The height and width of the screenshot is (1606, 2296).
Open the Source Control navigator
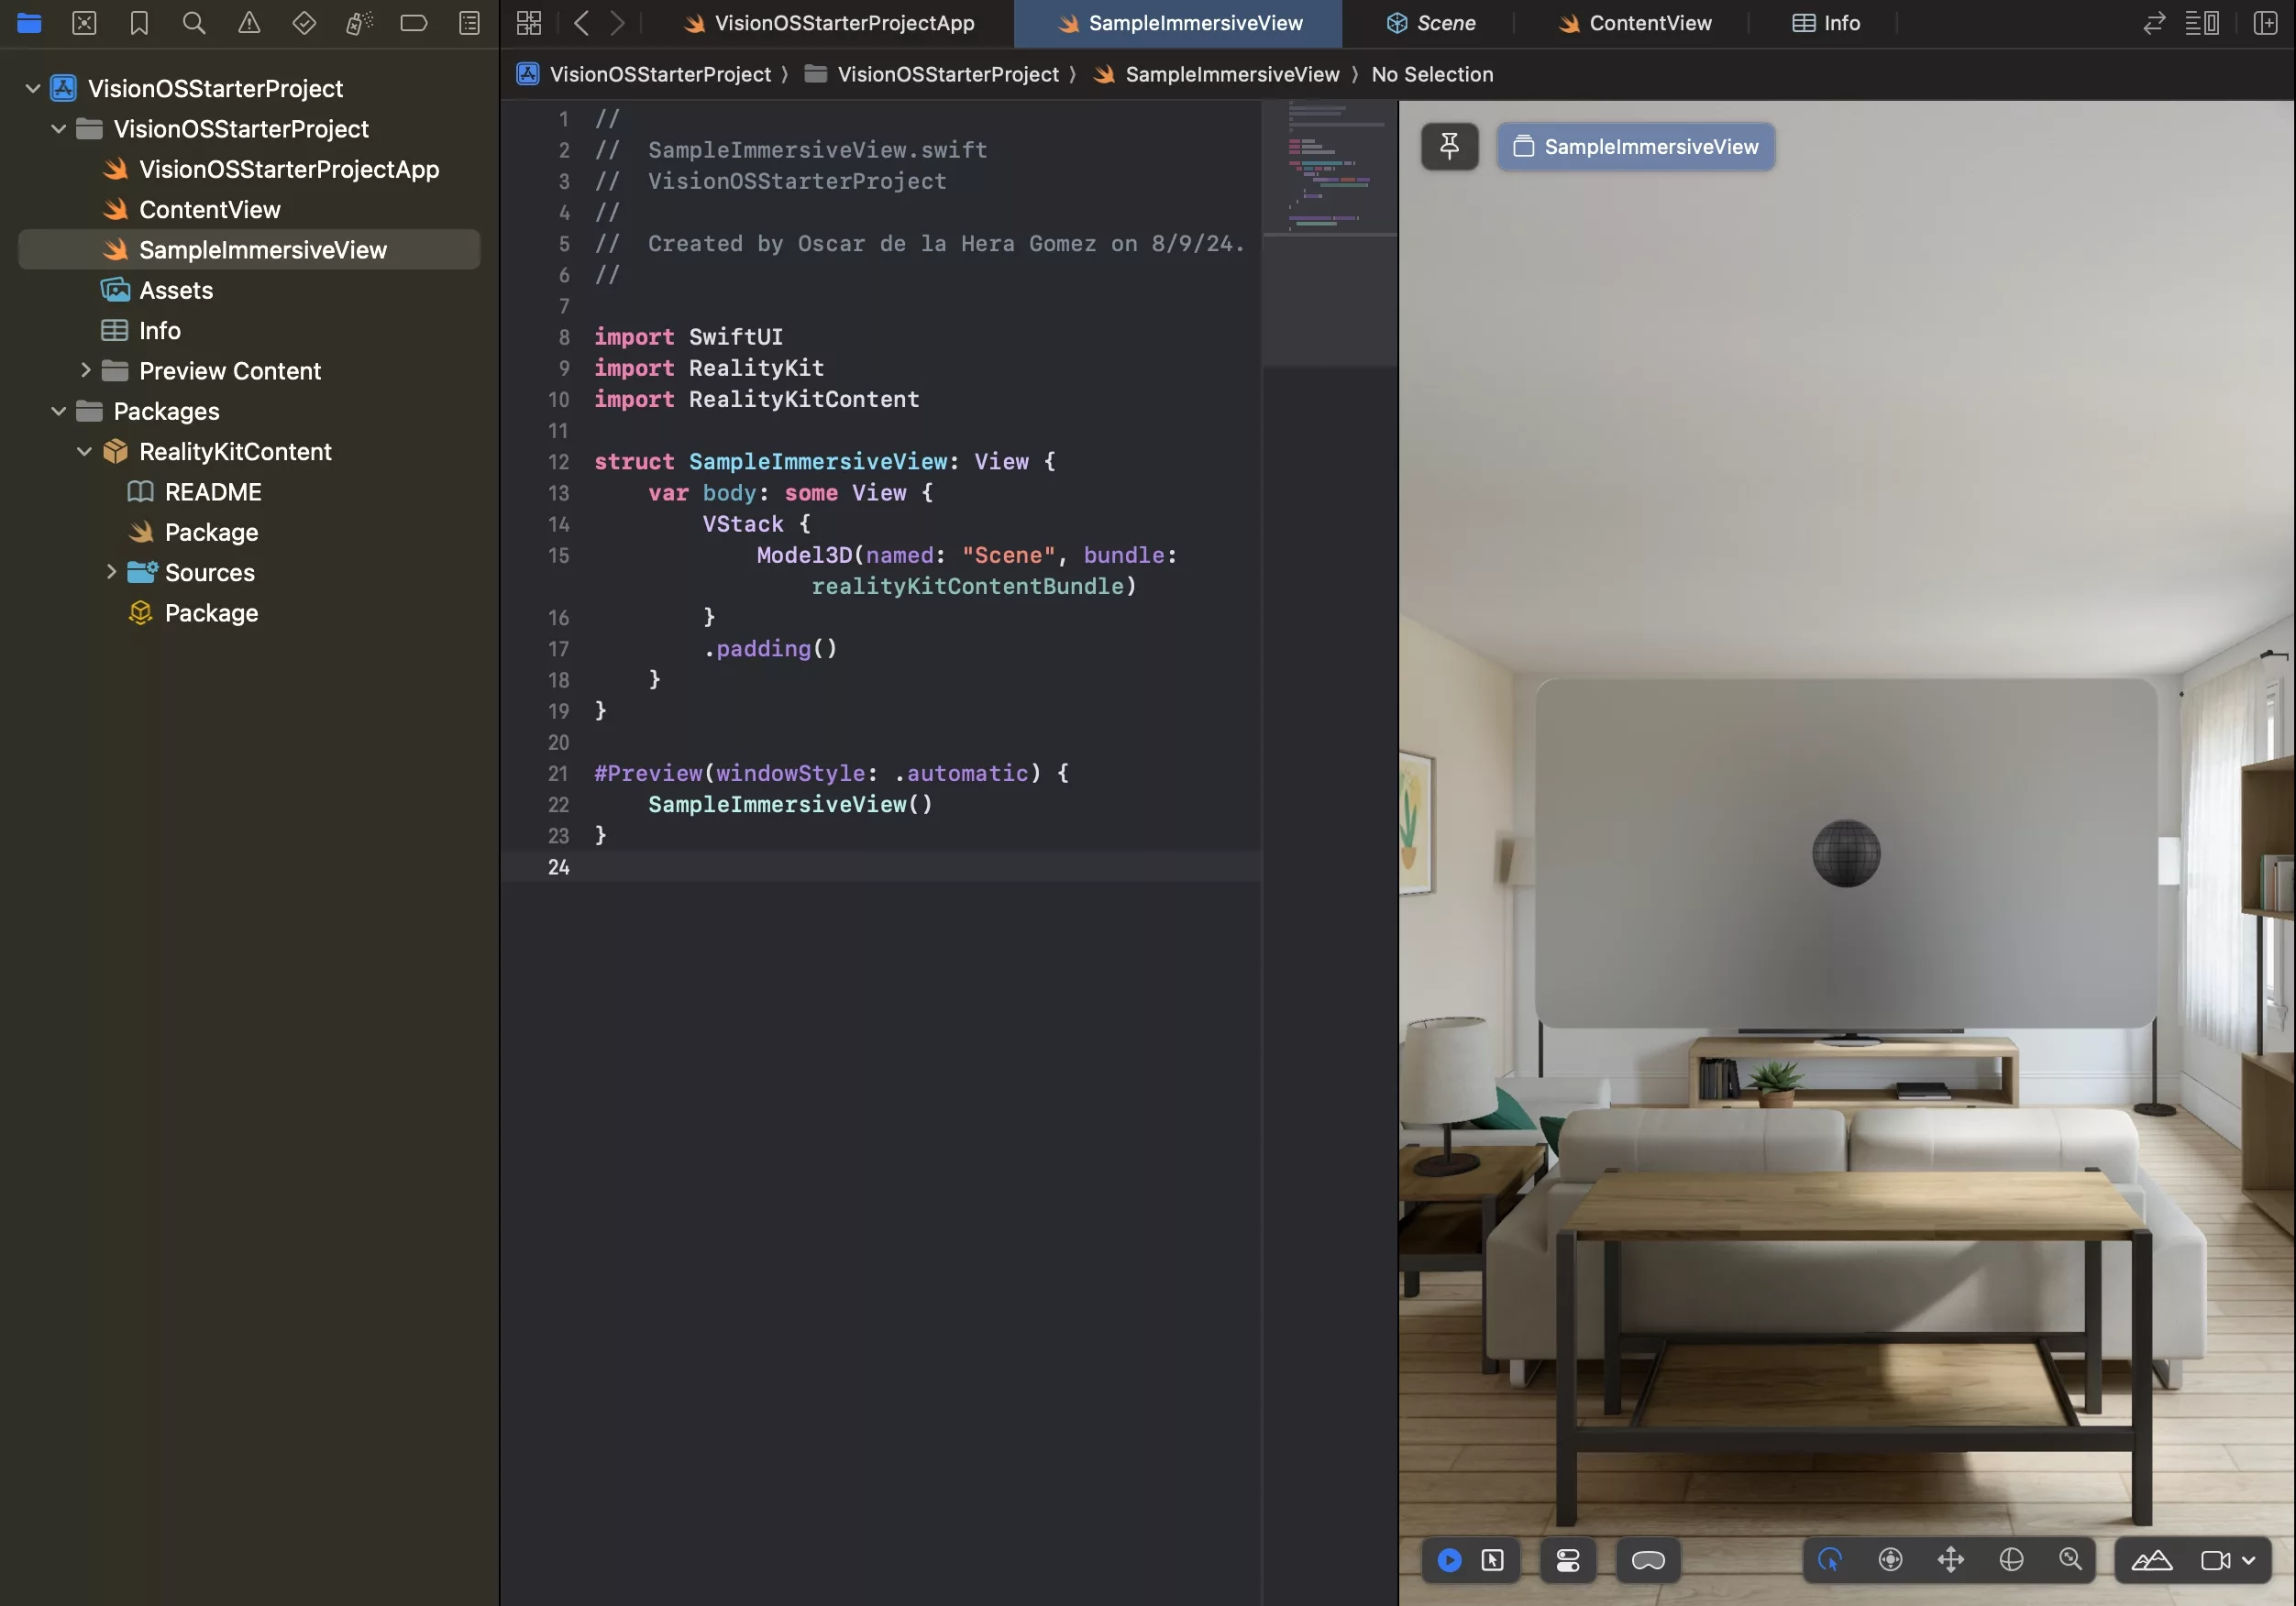(x=84, y=23)
